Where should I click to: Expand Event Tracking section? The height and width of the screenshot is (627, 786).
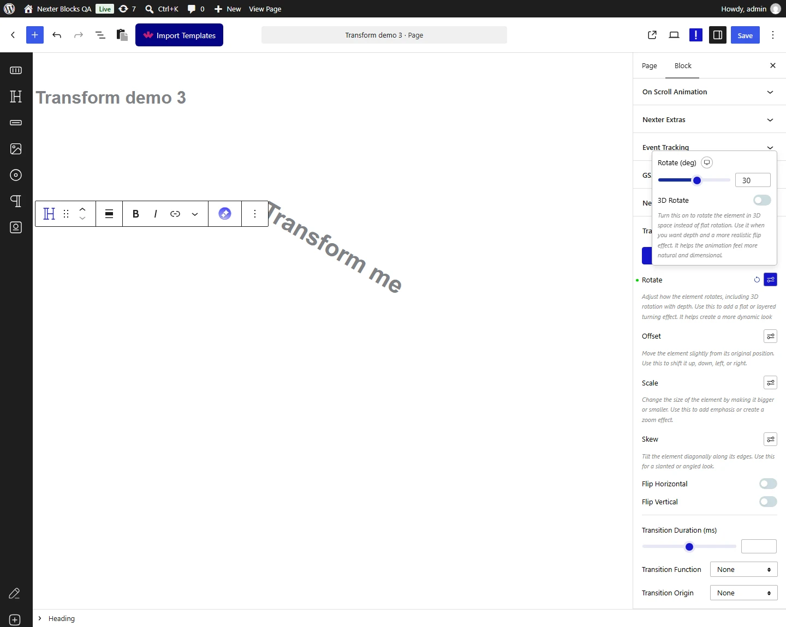[x=709, y=147]
